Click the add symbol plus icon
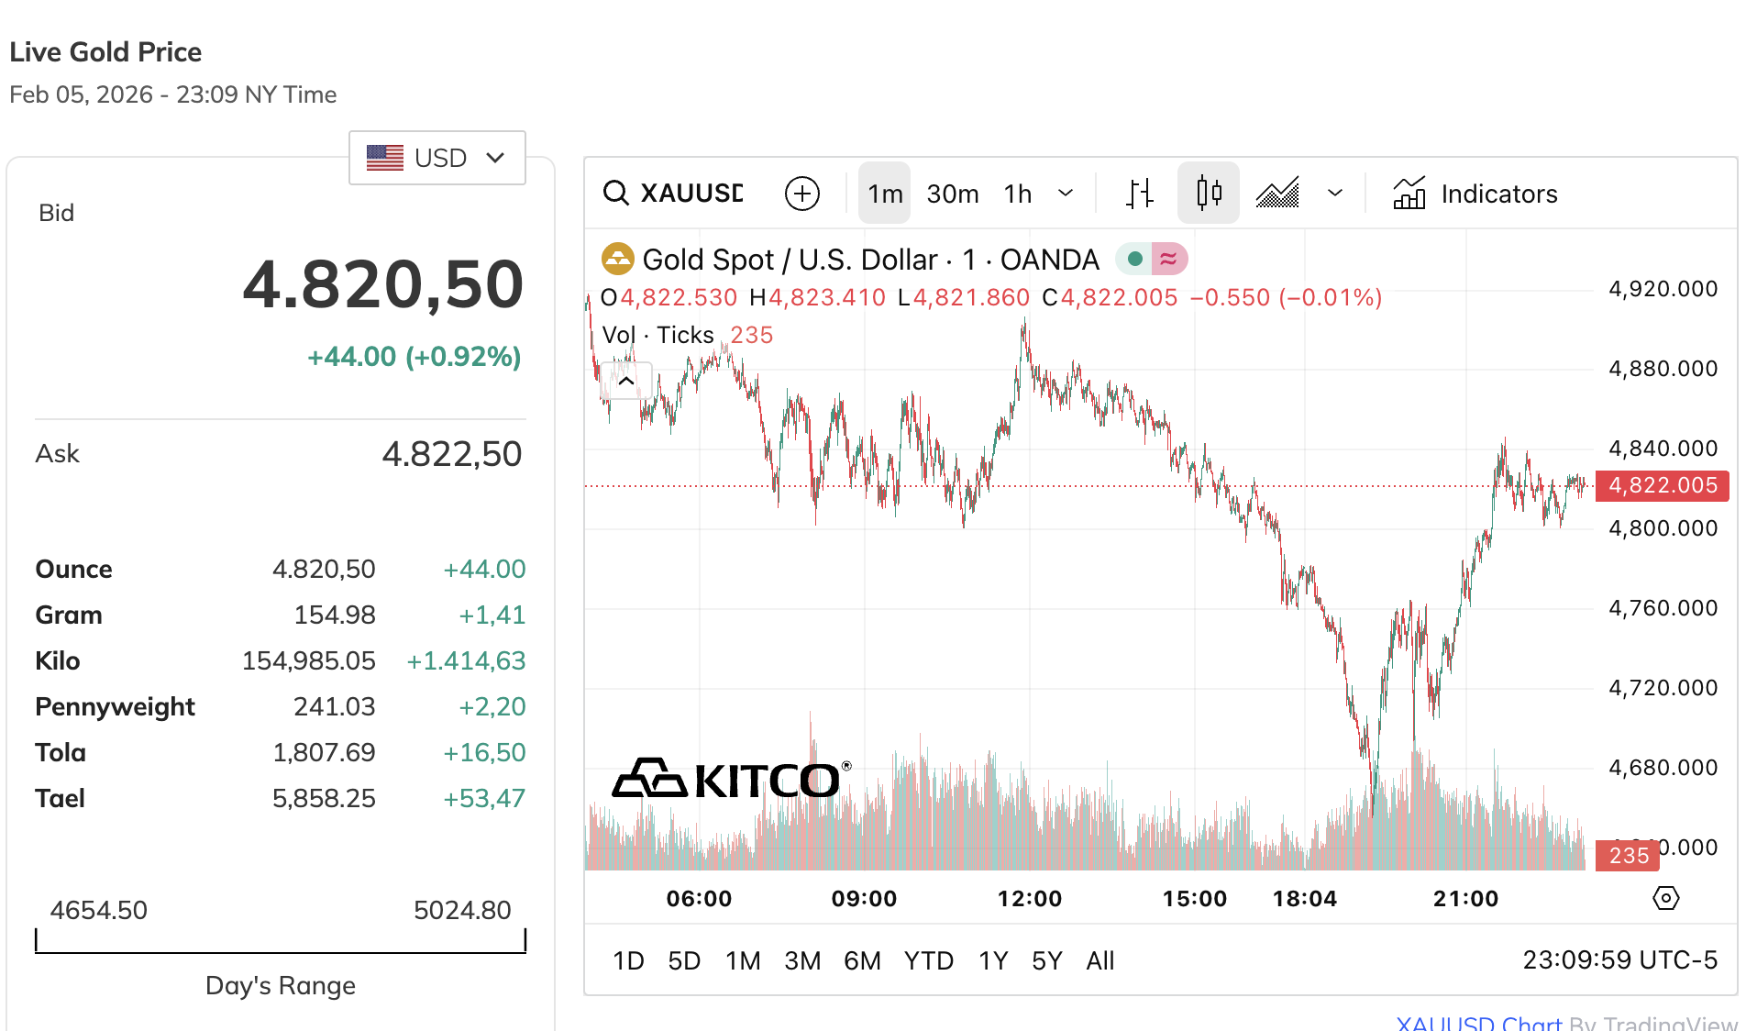The height and width of the screenshot is (1031, 1746). (x=802, y=194)
